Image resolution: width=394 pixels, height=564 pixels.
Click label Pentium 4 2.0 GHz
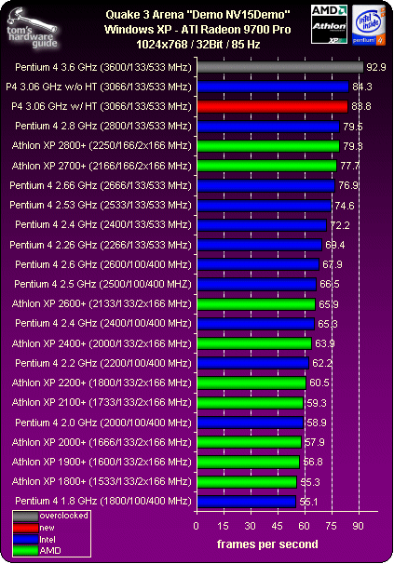point(103,423)
